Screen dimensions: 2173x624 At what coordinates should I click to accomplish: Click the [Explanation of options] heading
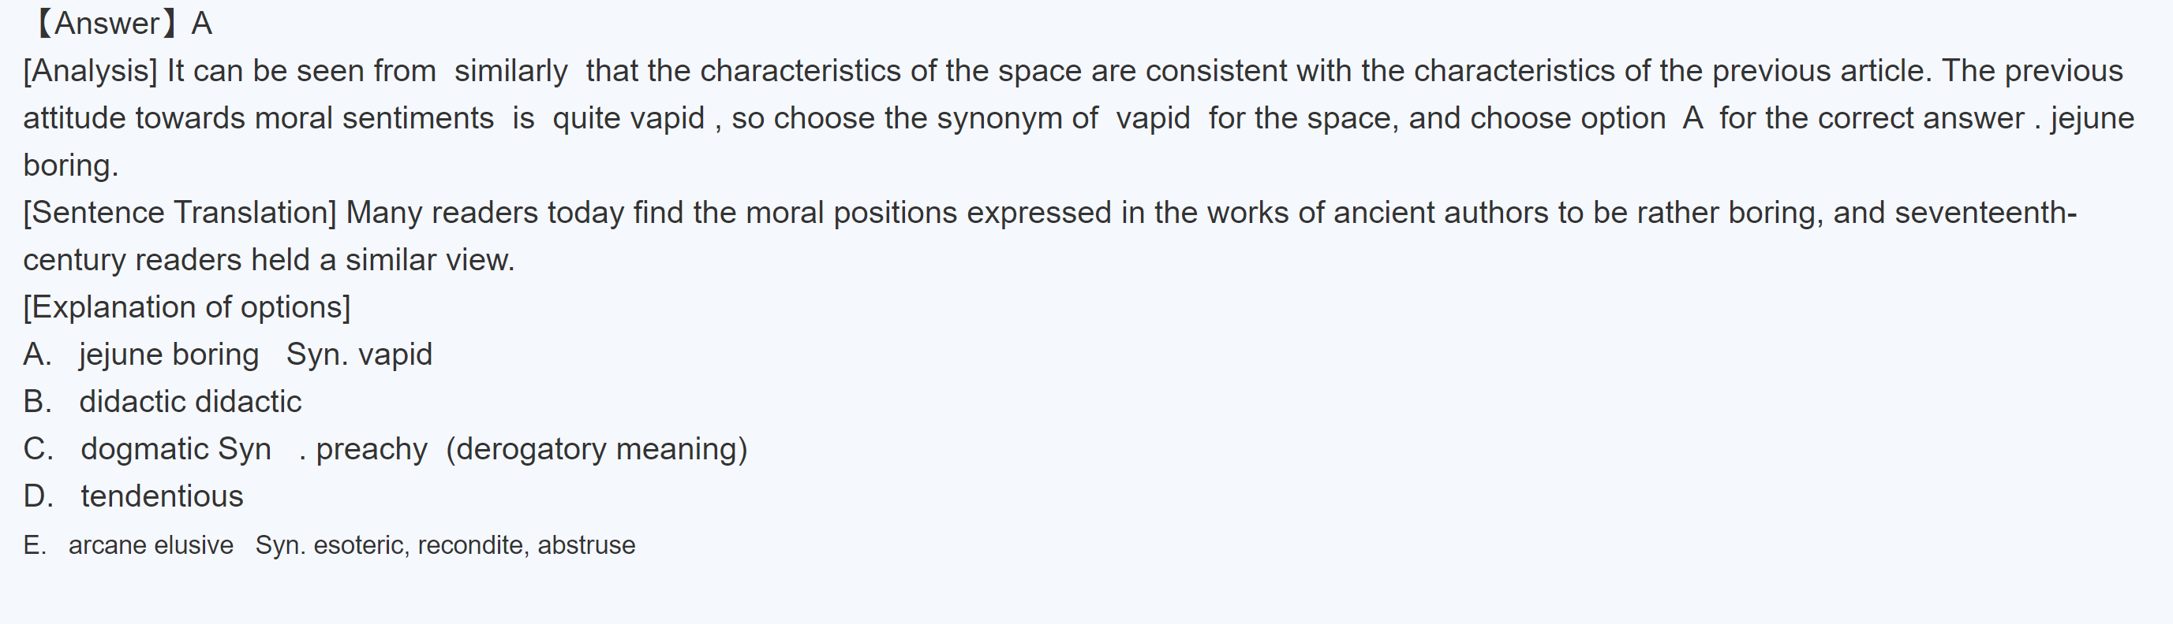186,307
